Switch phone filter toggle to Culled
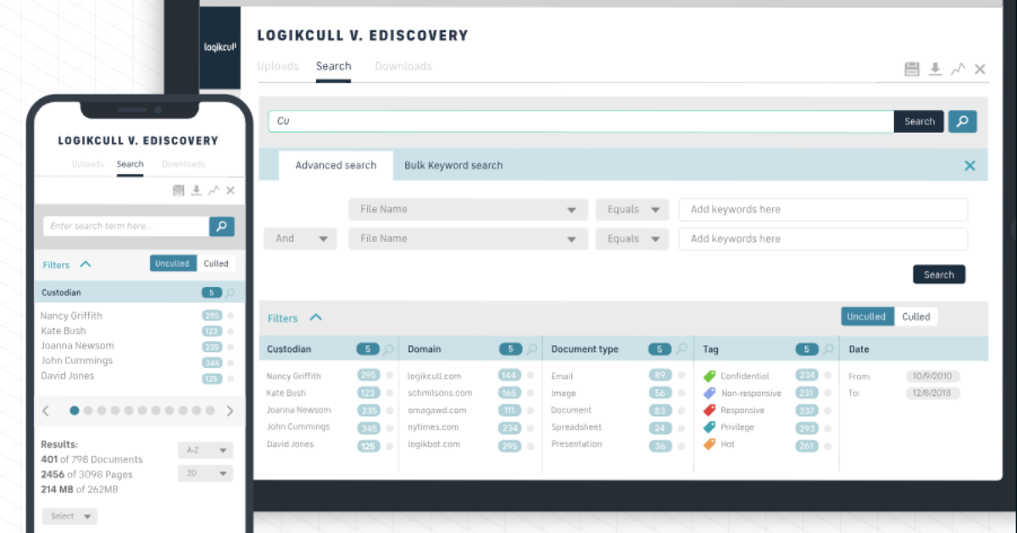The image size is (1017, 533). coord(216,263)
